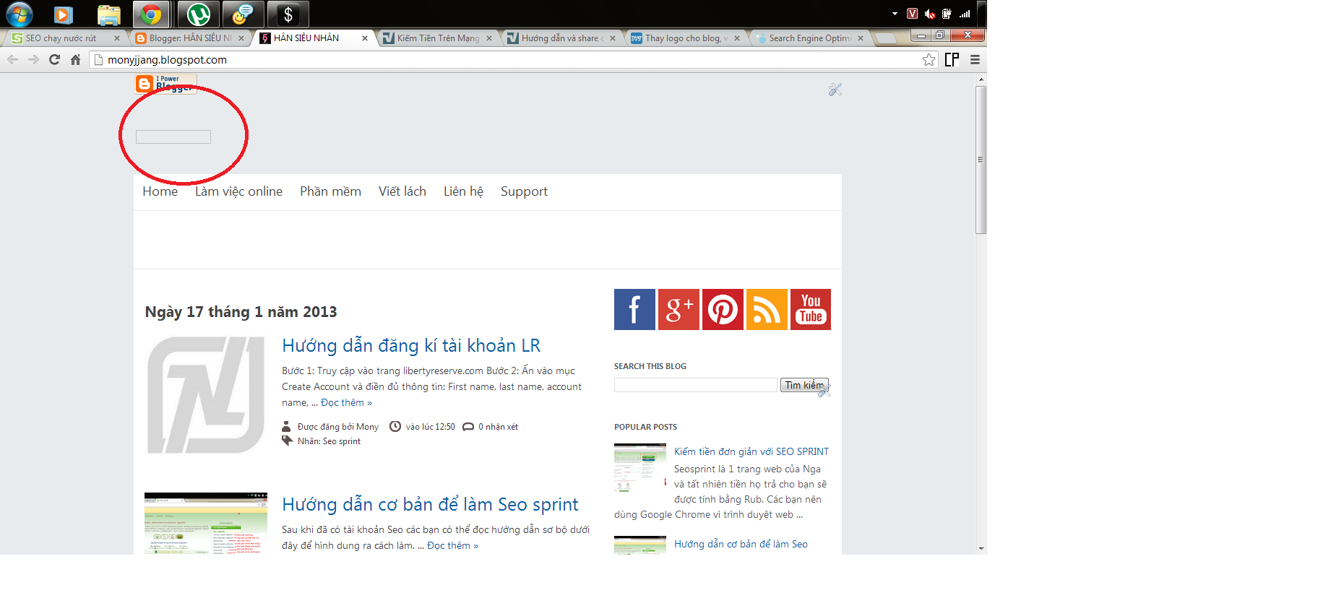Click thumbnail of Kiếm tiền đơn giản popular post
This screenshot has height=598, width=1344.
[640, 468]
